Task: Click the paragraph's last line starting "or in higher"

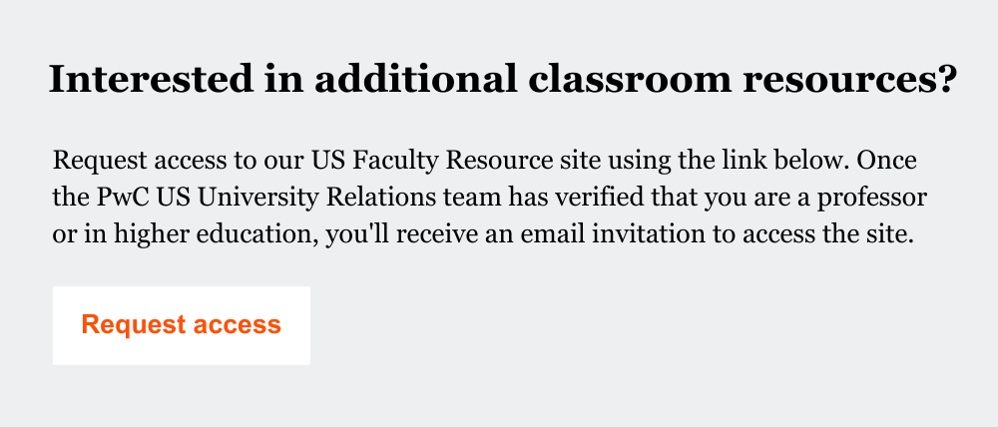Action: [x=483, y=235]
